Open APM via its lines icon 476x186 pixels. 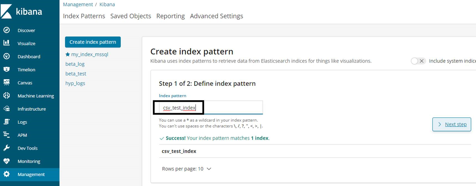click(x=7, y=135)
